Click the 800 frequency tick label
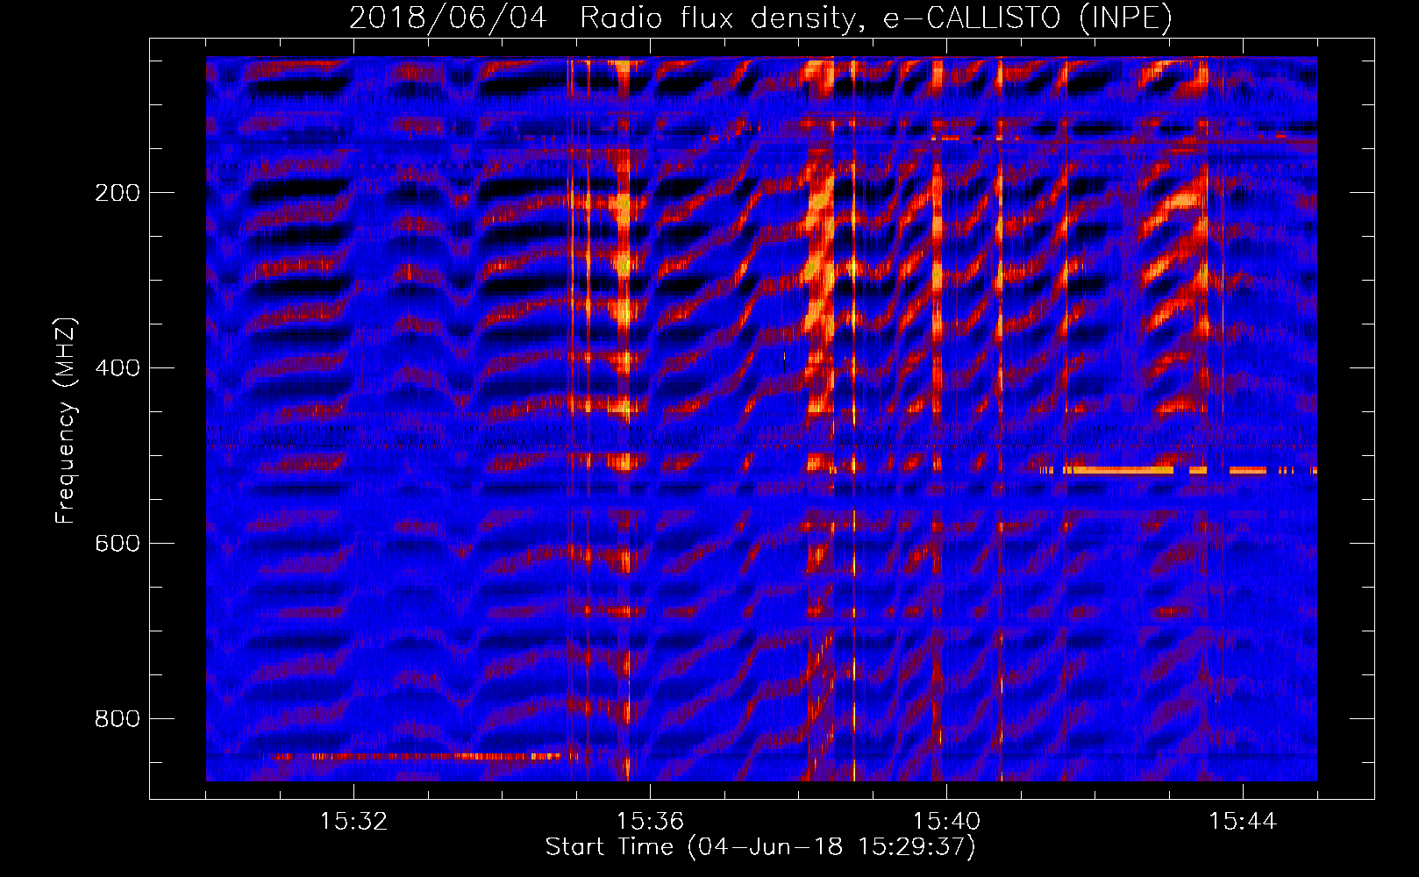 tap(117, 719)
